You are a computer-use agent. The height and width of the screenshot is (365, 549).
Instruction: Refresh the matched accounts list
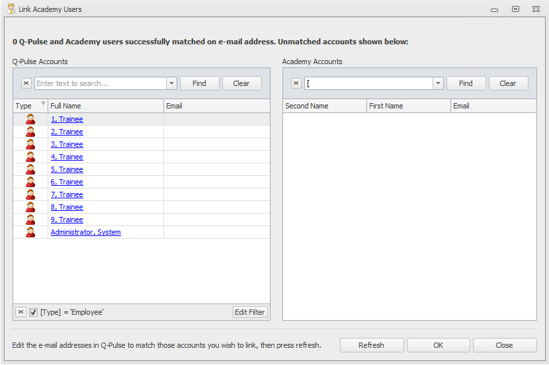(x=372, y=345)
